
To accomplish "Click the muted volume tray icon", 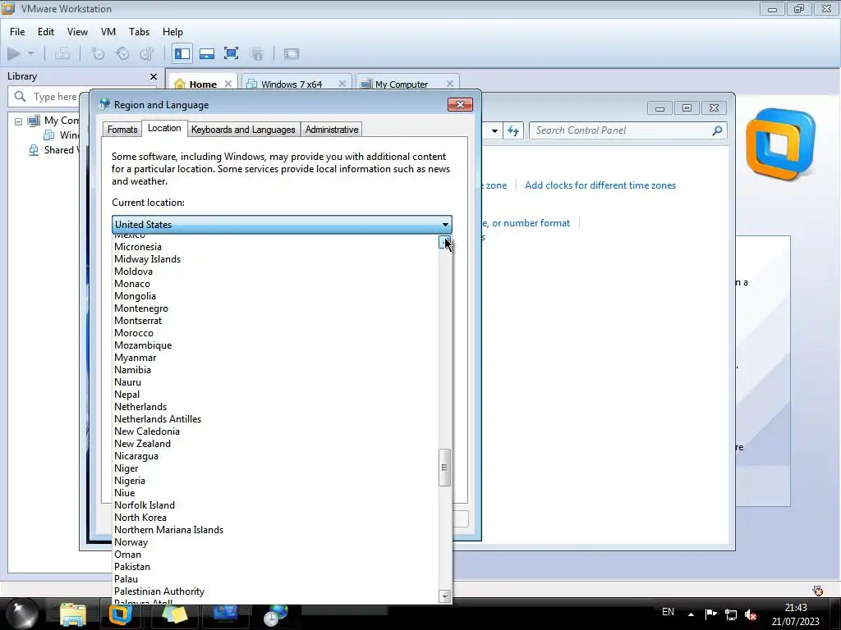I will pos(751,614).
